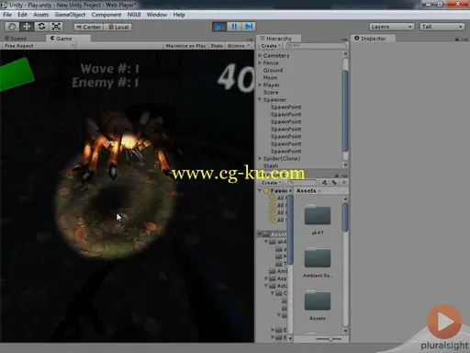Open the Assets menu
Viewport: 470px width, 353px height.
coord(41,15)
